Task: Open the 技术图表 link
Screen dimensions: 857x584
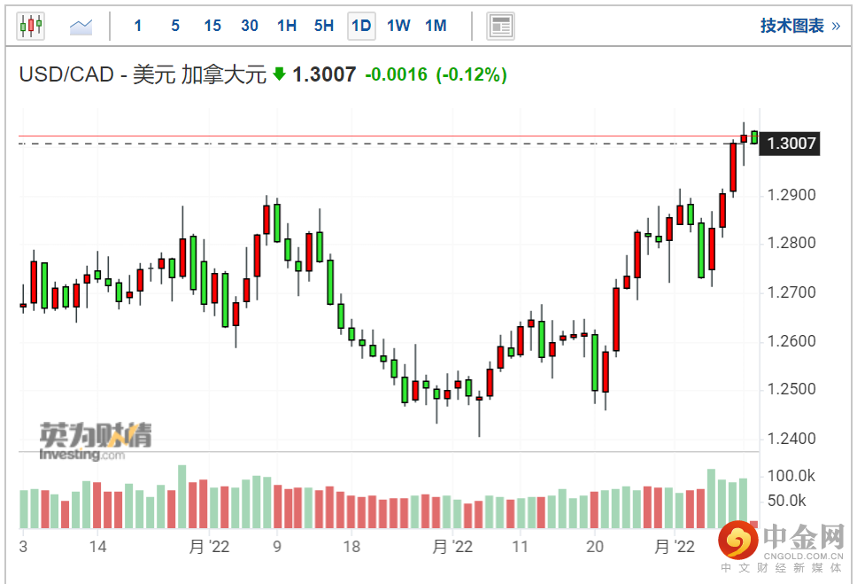Action: 792,26
